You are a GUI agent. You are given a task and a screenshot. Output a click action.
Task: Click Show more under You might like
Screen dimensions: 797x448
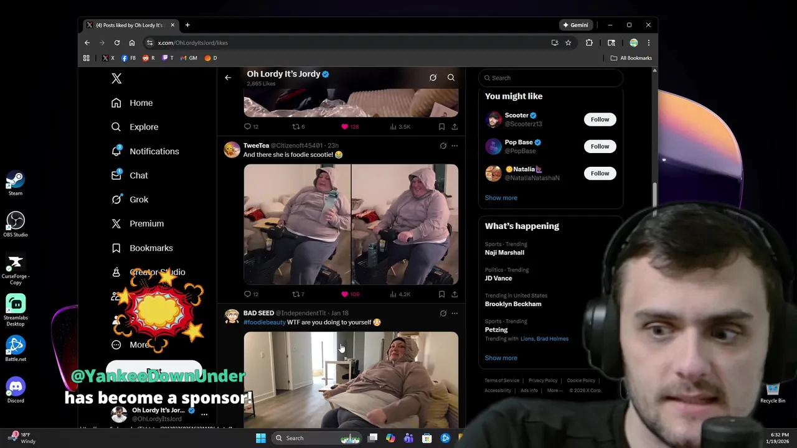(501, 198)
